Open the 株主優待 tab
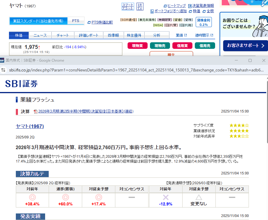Image resolution: width=268 pixels, height=220 pixels. (x=134, y=35)
